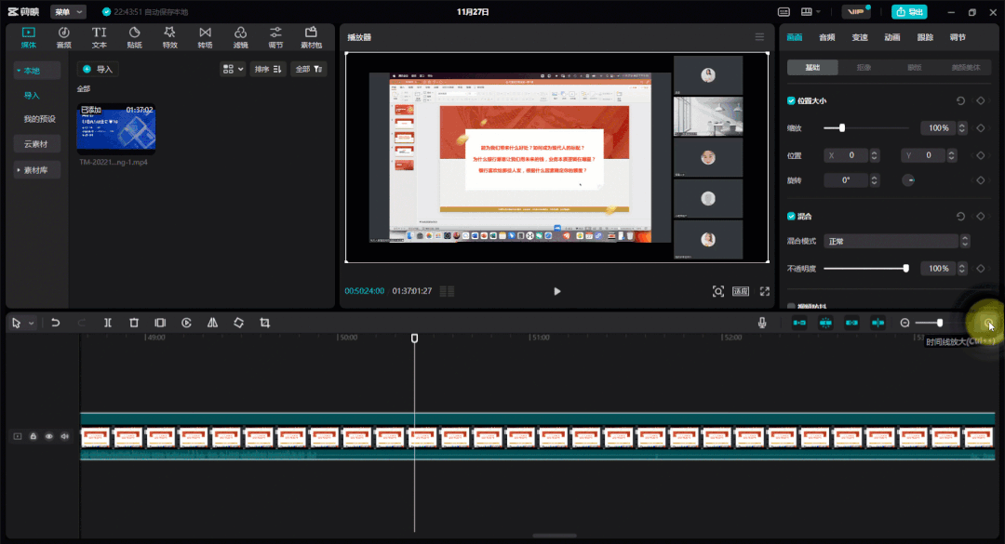The width and height of the screenshot is (1005, 544).
Task: Click the 适应 fit button in the player
Action: 741,292
